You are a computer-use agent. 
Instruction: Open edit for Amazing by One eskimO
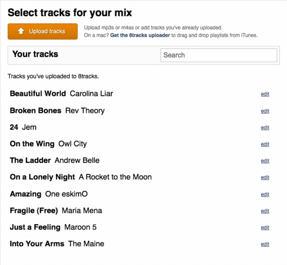pyautogui.click(x=265, y=195)
